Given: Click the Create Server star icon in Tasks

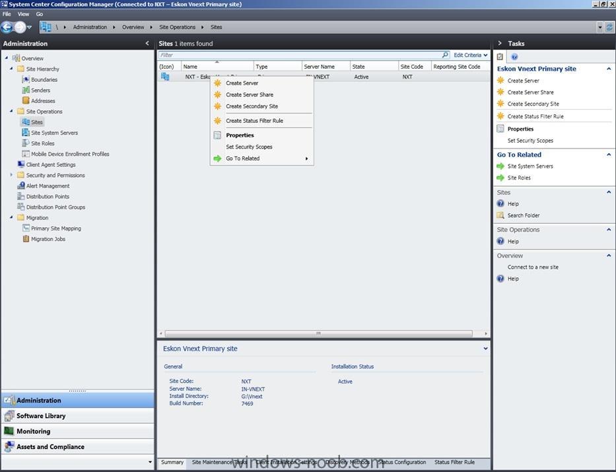Looking at the screenshot, I should pos(500,80).
